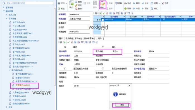Toggle the 国内 (Domestic) checkbox

point(65,47)
